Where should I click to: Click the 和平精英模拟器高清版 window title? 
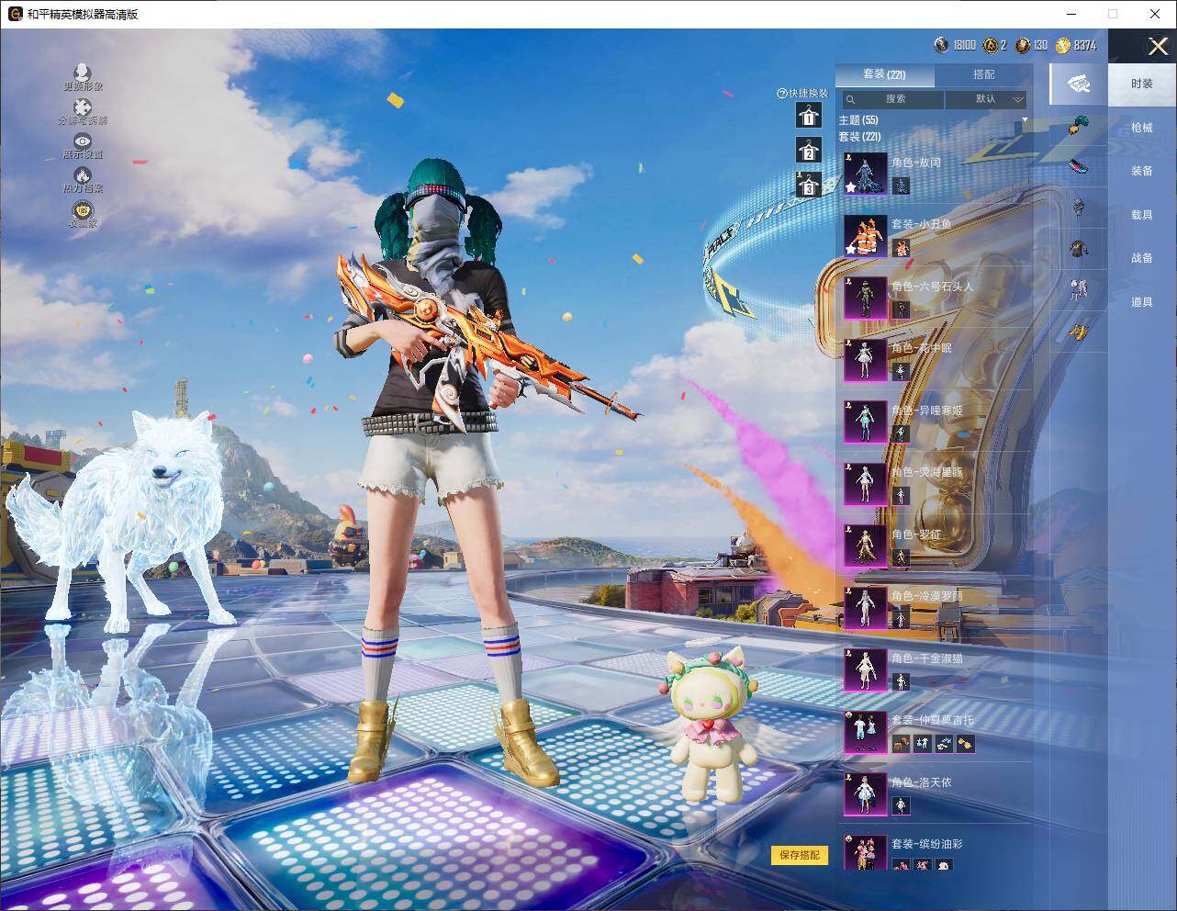(83, 14)
